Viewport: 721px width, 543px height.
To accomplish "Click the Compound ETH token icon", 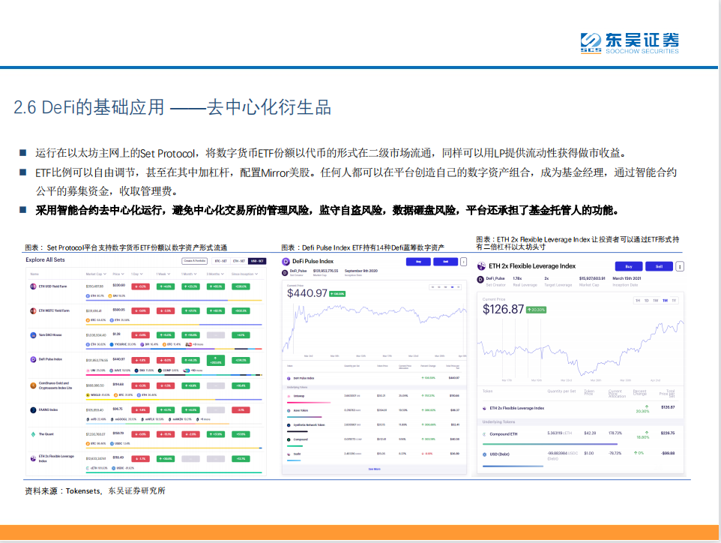I will (x=483, y=433).
